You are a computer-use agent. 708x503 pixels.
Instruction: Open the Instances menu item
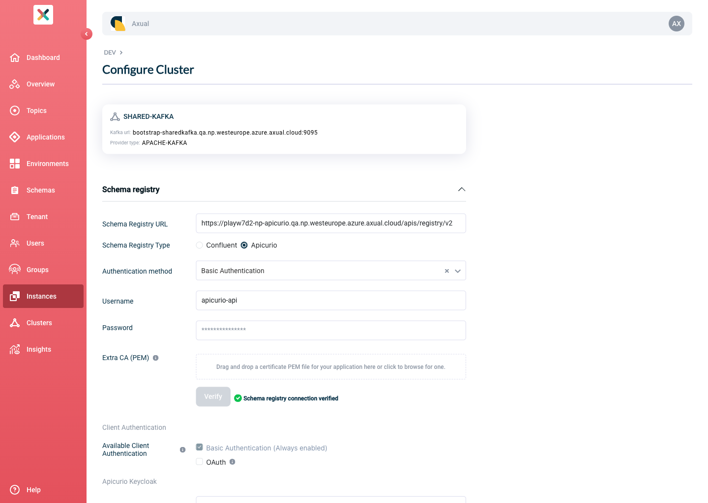[43, 296]
